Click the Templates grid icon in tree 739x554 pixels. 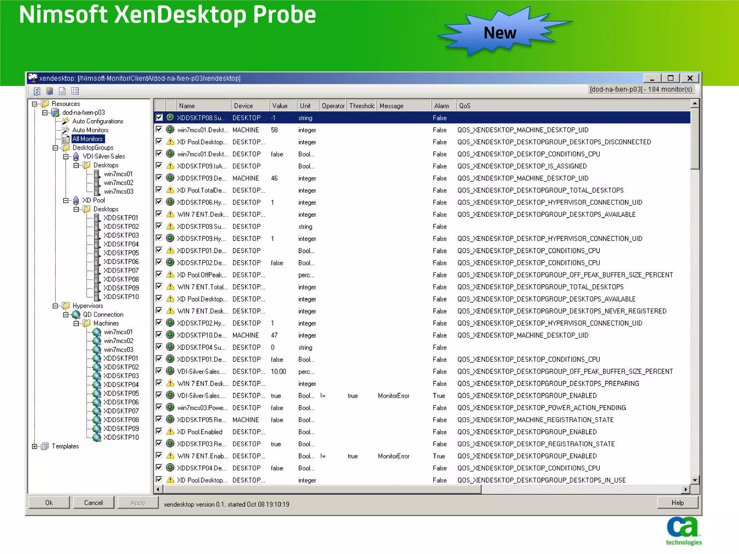[45, 446]
